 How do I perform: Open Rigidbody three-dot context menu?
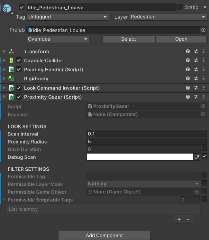tap(204, 78)
